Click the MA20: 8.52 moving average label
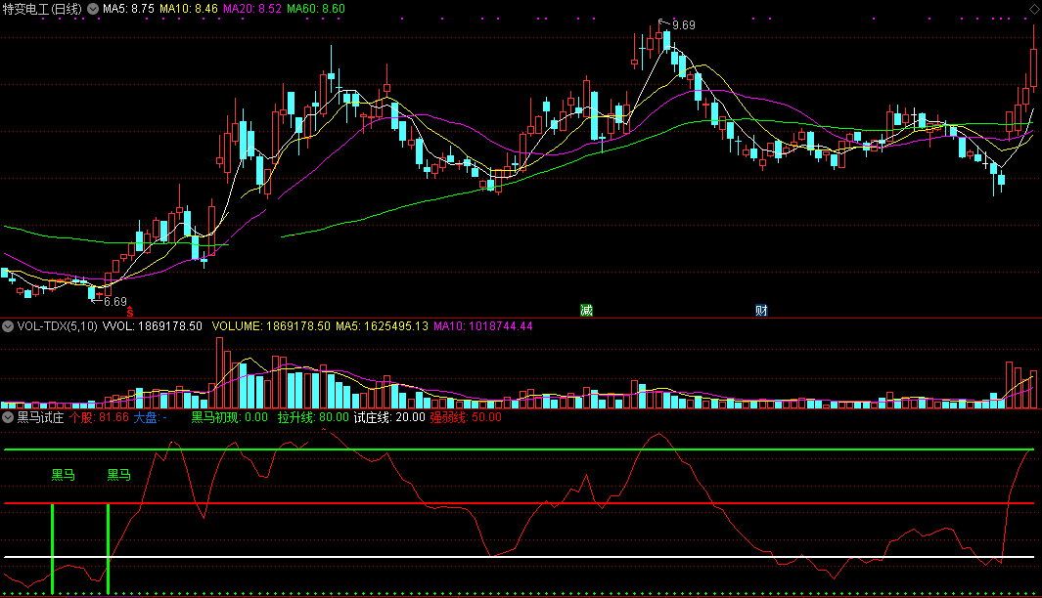Viewport: 1042px width, 598px height. click(252, 10)
